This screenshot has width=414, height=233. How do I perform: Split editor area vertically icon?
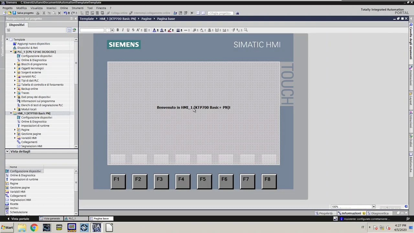(x=203, y=13)
